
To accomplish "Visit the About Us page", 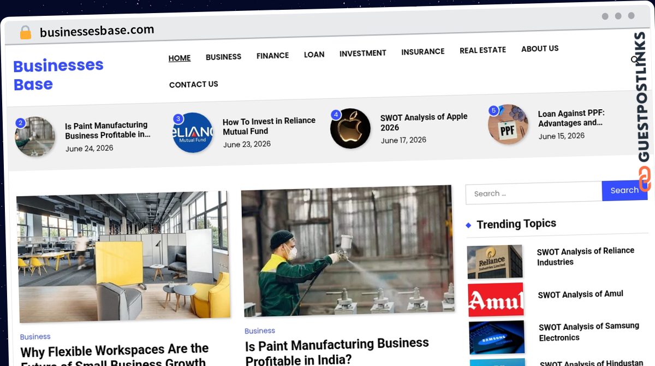I will [540, 49].
